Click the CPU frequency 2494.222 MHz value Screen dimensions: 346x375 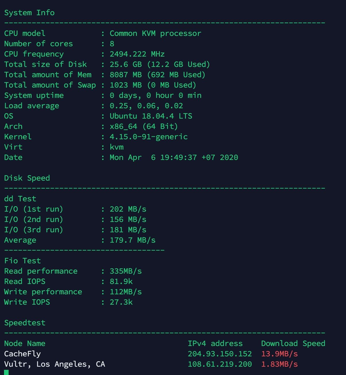pos(137,54)
